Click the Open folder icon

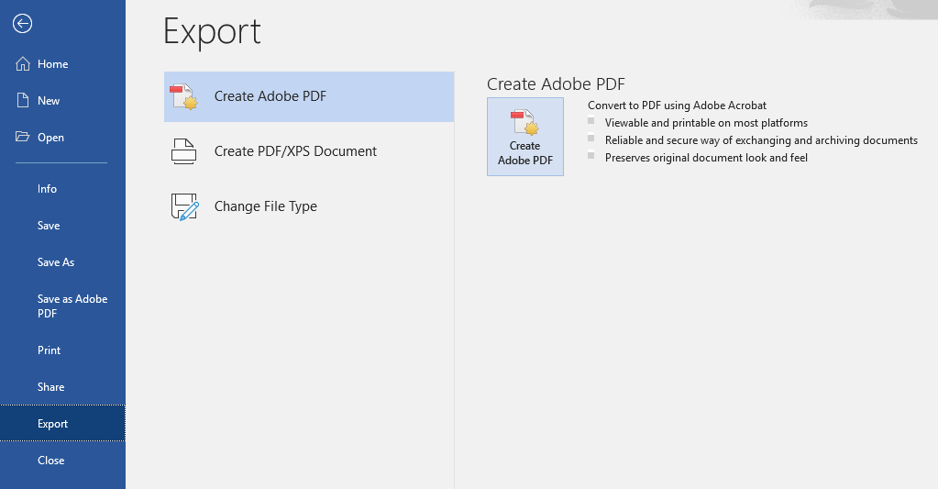22,137
